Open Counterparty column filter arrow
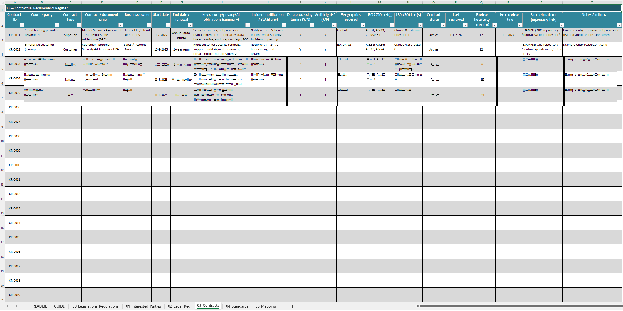Screen dimensions: 623x311 tap(57, 25)
